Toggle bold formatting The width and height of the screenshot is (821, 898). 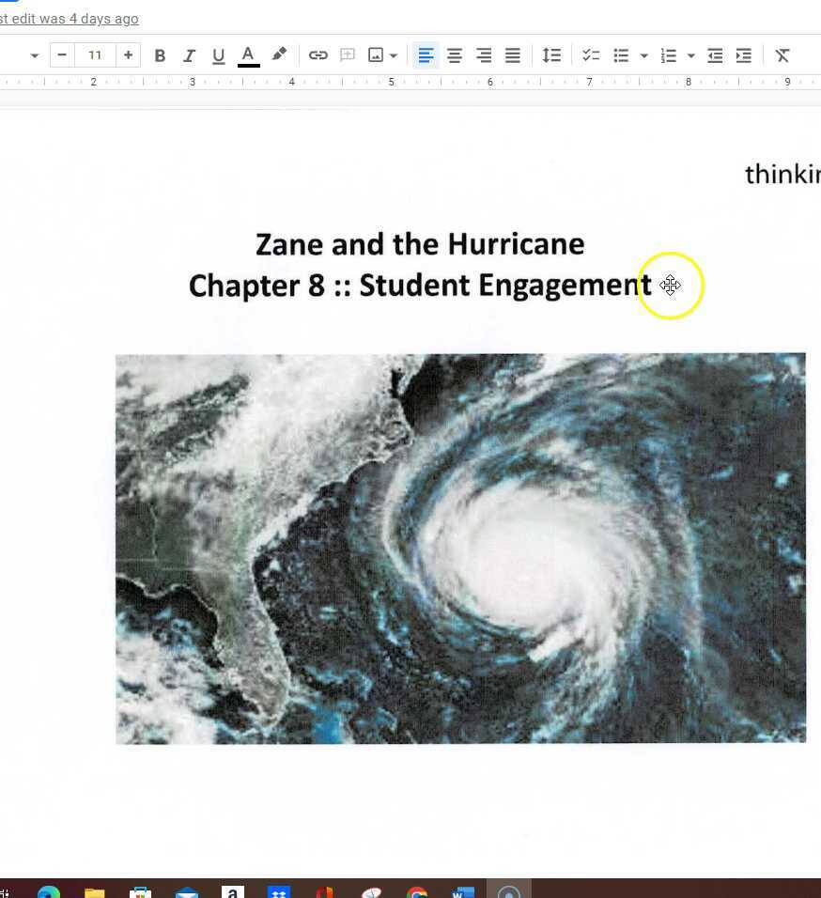pyautogui.click(x=160, y=54)
